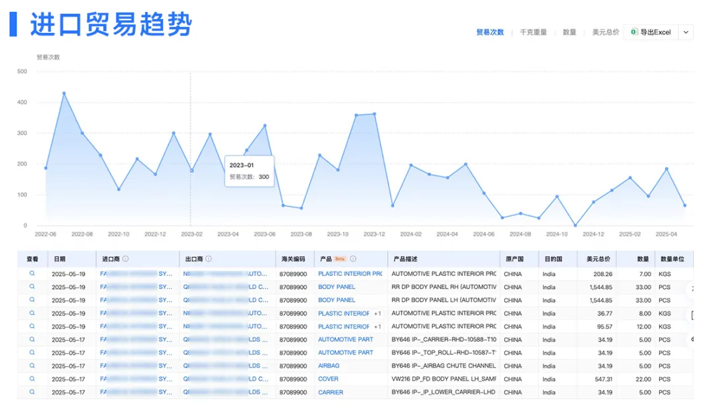711x411 pixels.
Task: Click the 数量单位 column header
Action: click(x=672, y=259)
